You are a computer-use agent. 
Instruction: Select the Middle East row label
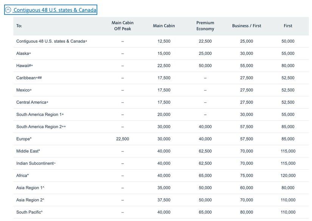pyautogui.click(x=28, y=151)
